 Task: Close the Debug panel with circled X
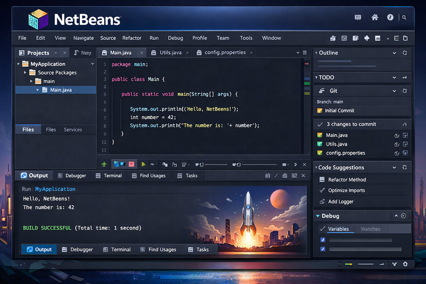pyautogui.click(x=403, y=216)
